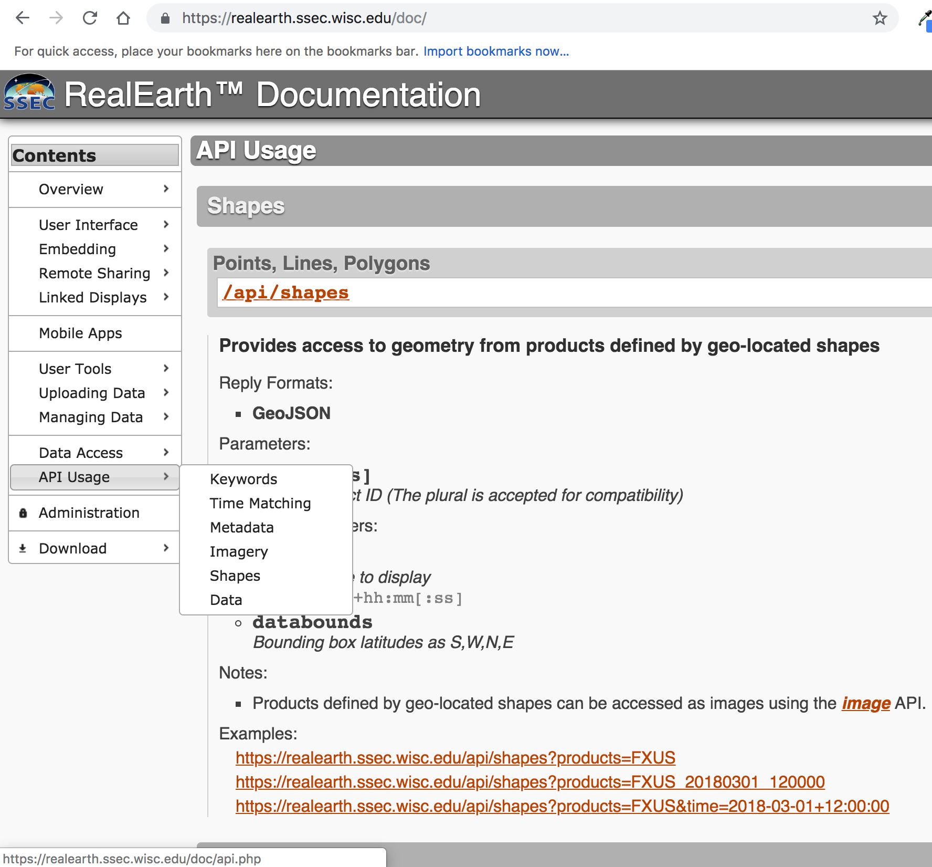Open the Embedding contents item
Viewport: 932px width, 867px height.
click(95, 249)
